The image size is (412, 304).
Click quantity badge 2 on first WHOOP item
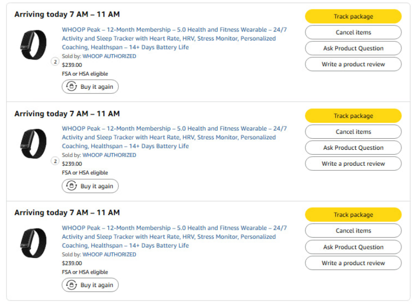click(55, 62)
